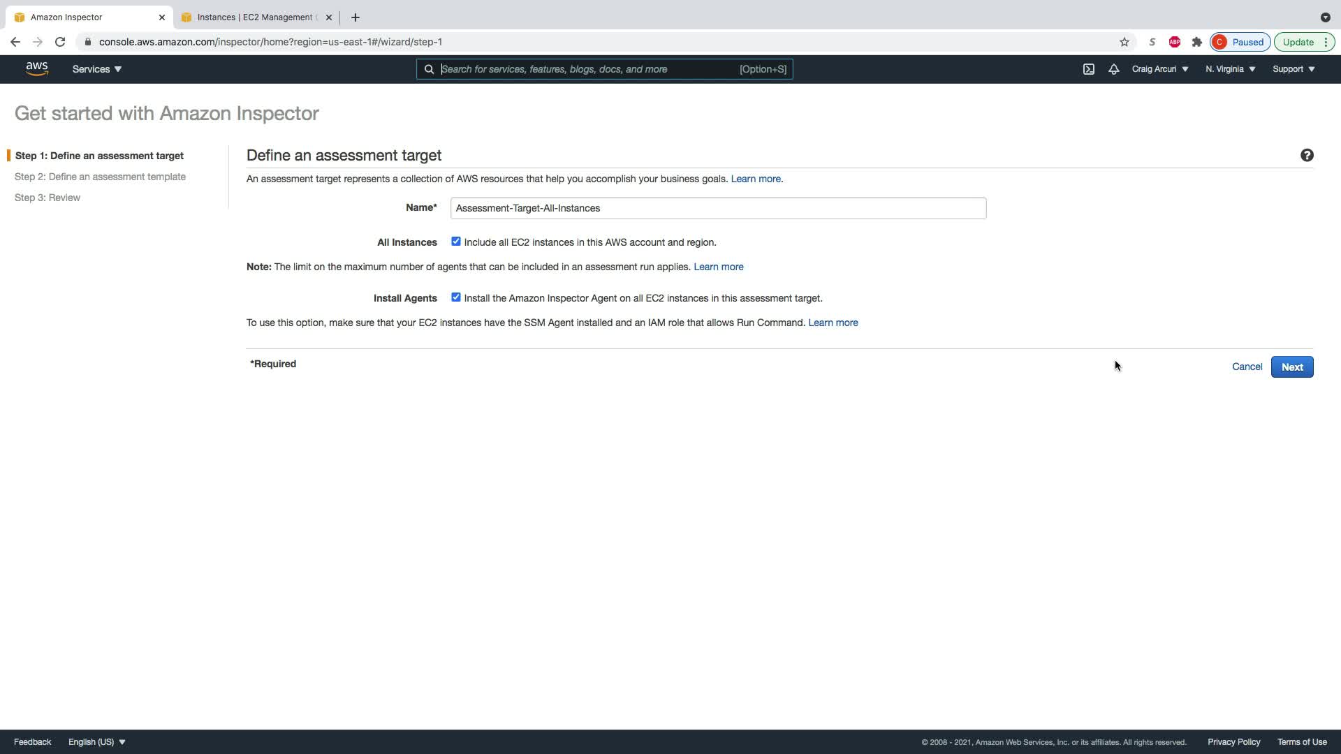Click the assessment target Name field

[x=718, y=208]
